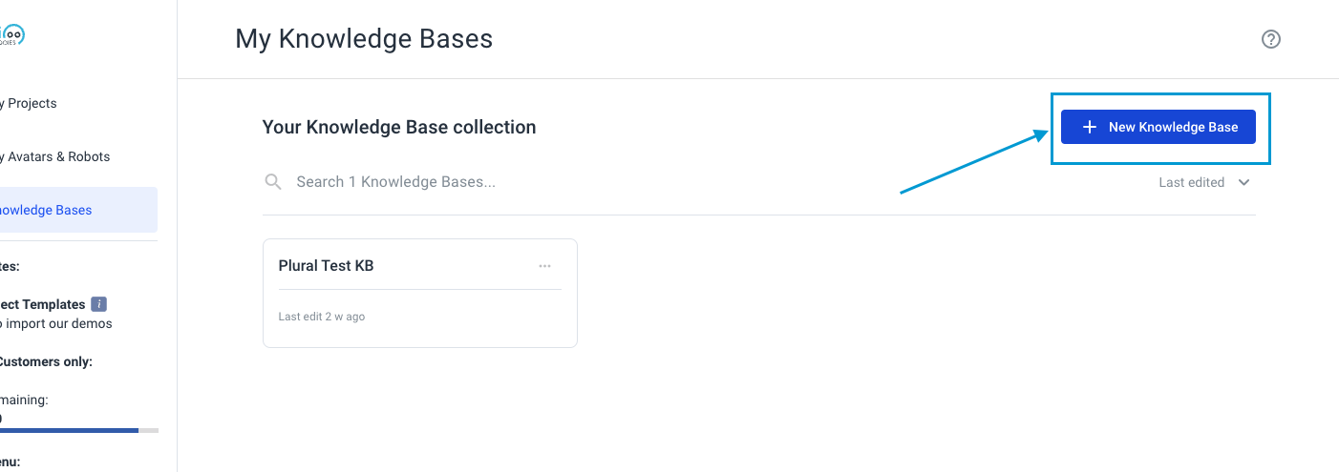
Task: Open the Last edited sort dropdown
Action: 1203,182
